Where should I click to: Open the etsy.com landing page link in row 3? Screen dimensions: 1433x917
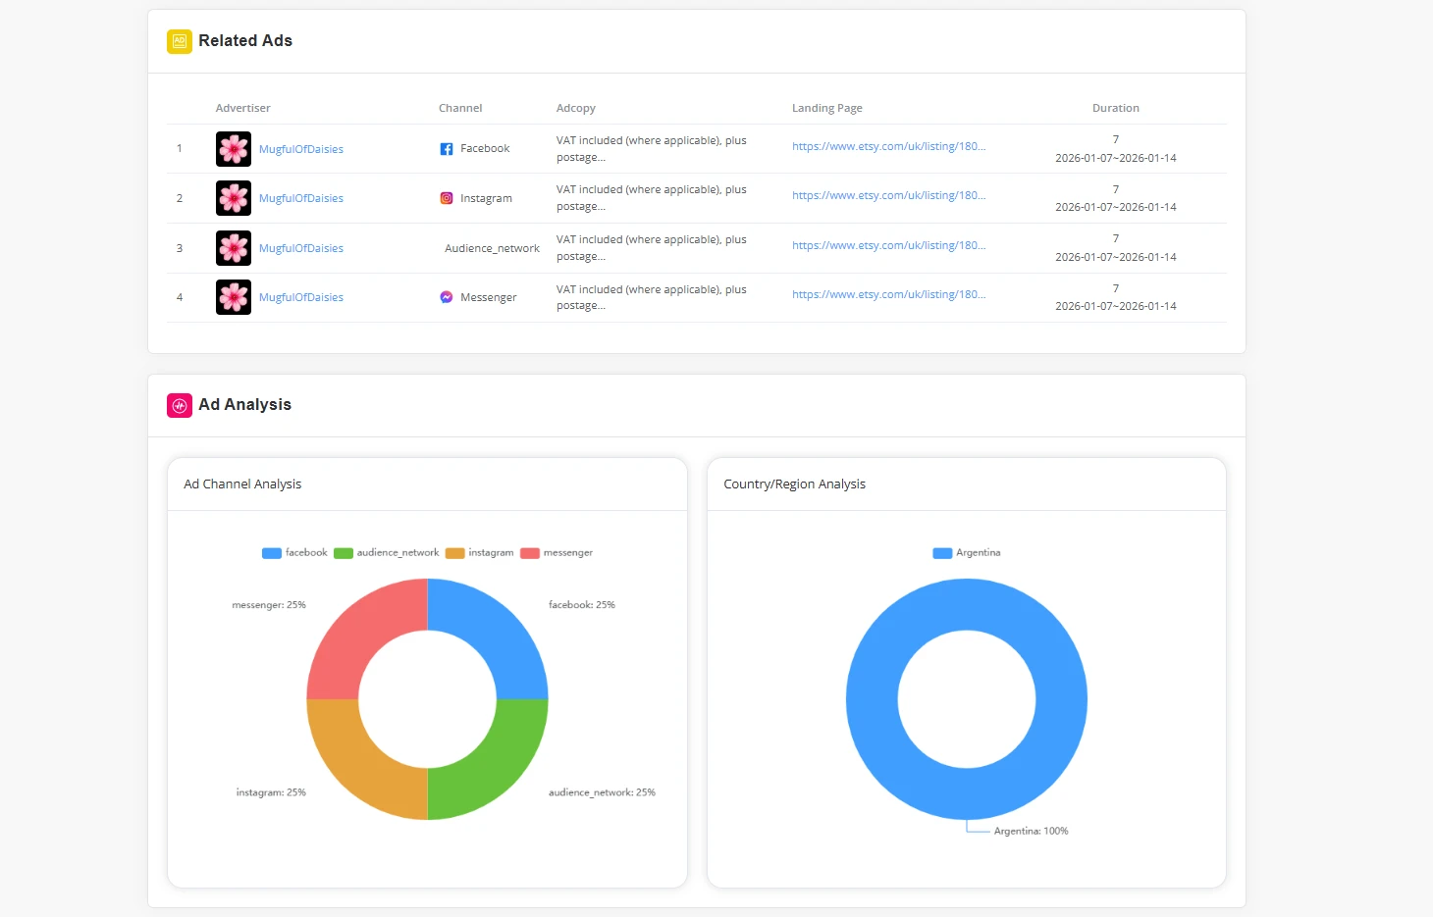[x=888, y=245]
